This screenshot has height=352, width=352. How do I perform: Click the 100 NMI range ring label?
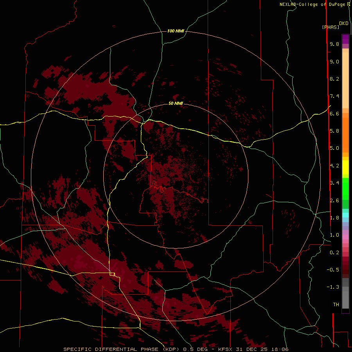tap(176, 31)
